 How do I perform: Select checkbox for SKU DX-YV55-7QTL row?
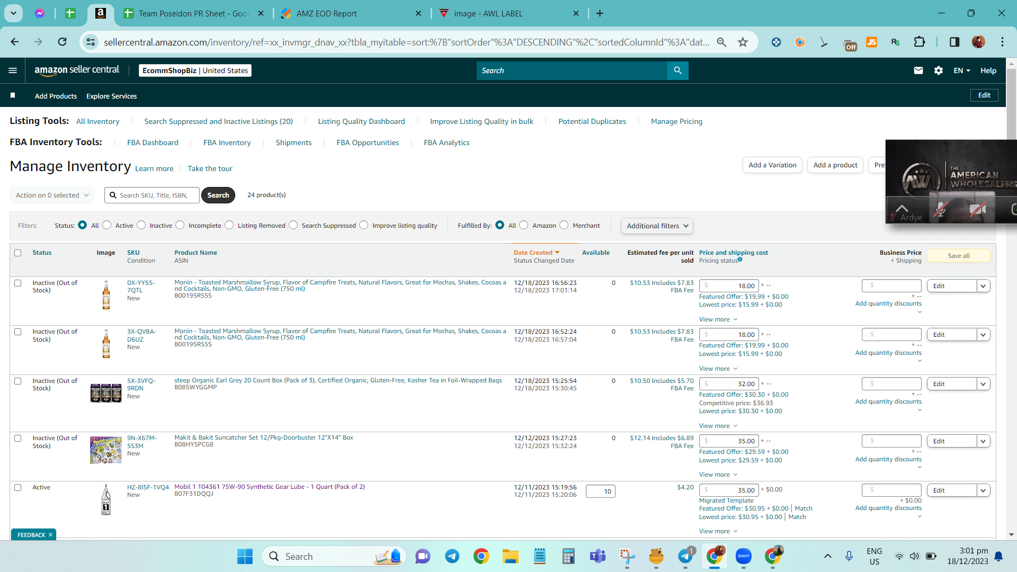point(18,283)
